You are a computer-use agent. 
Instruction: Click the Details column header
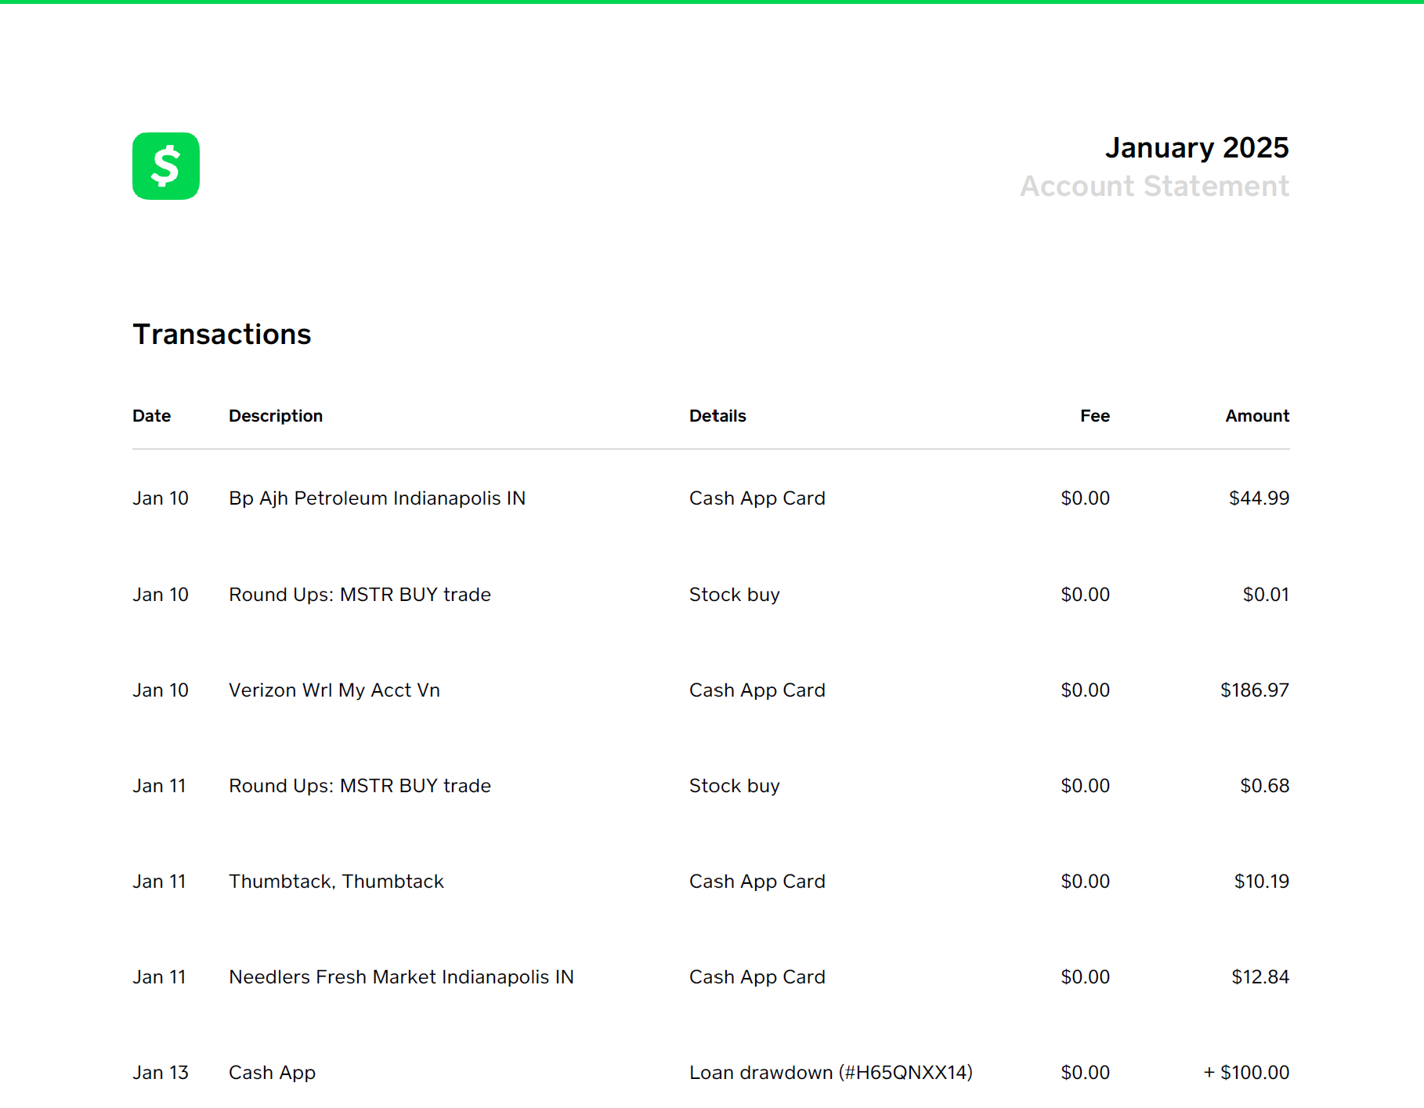pos(717,416)
